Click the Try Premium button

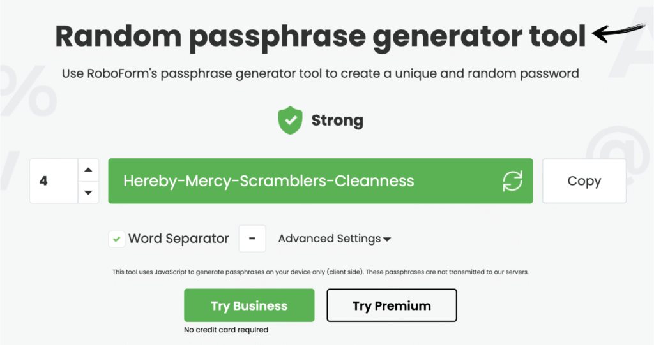392,305
